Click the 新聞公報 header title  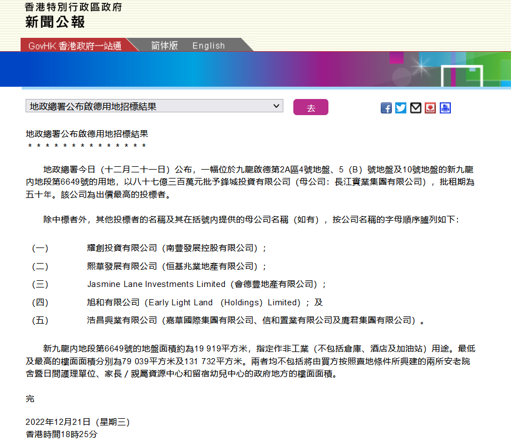[55, 22]
